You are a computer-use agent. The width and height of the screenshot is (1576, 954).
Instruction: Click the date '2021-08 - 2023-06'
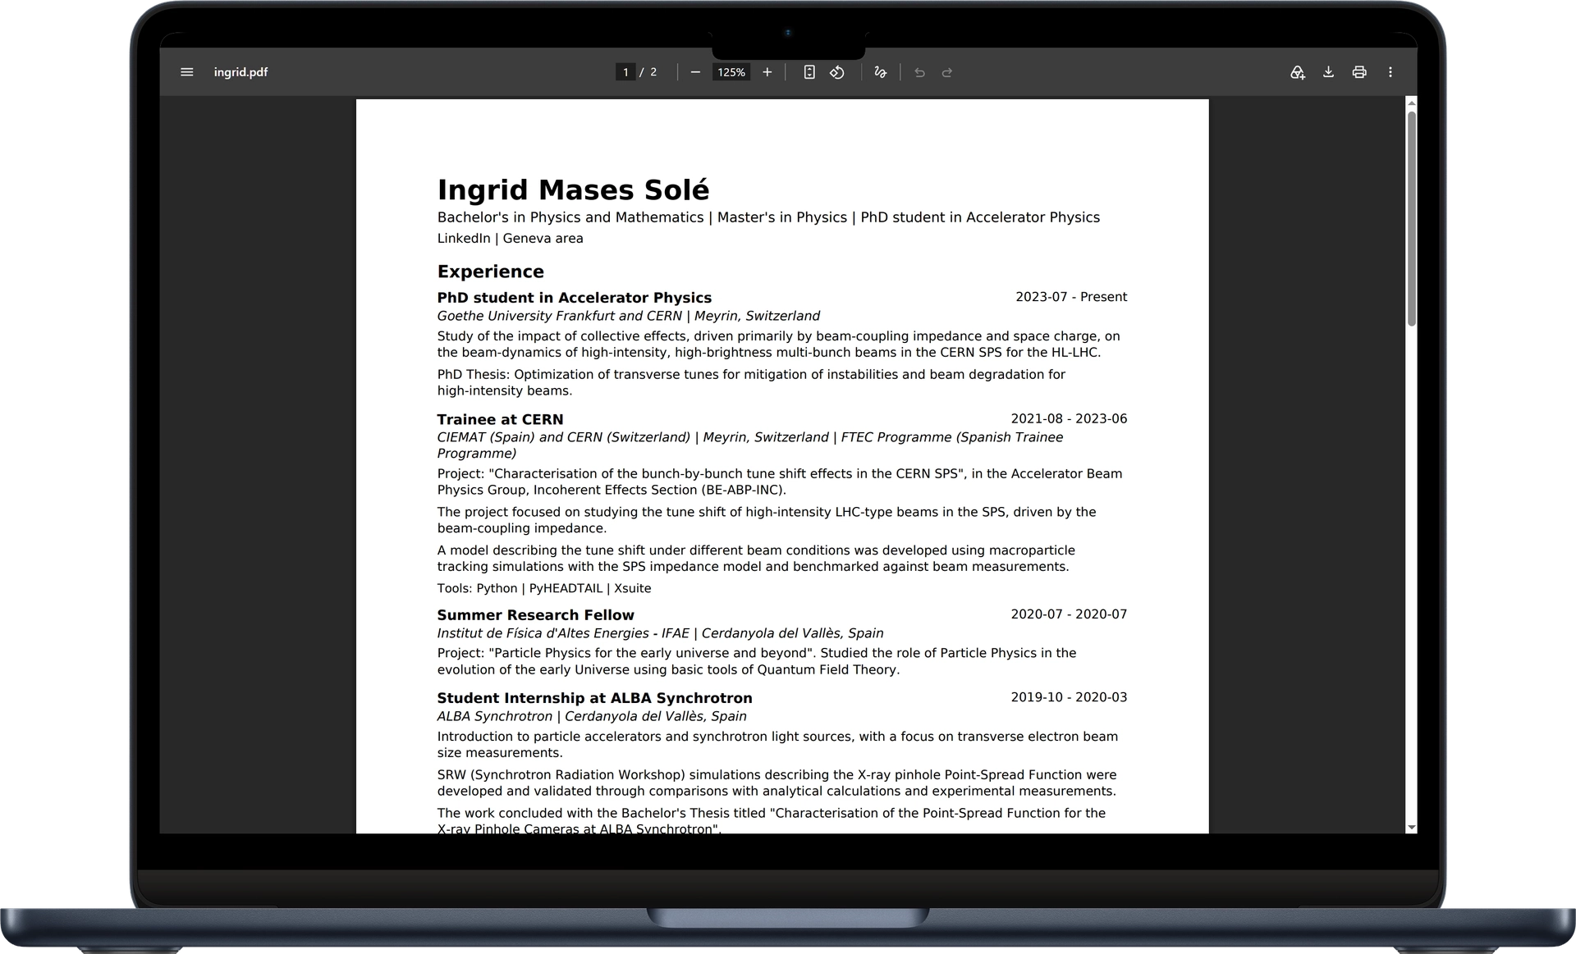click(x=1069, y=418)
